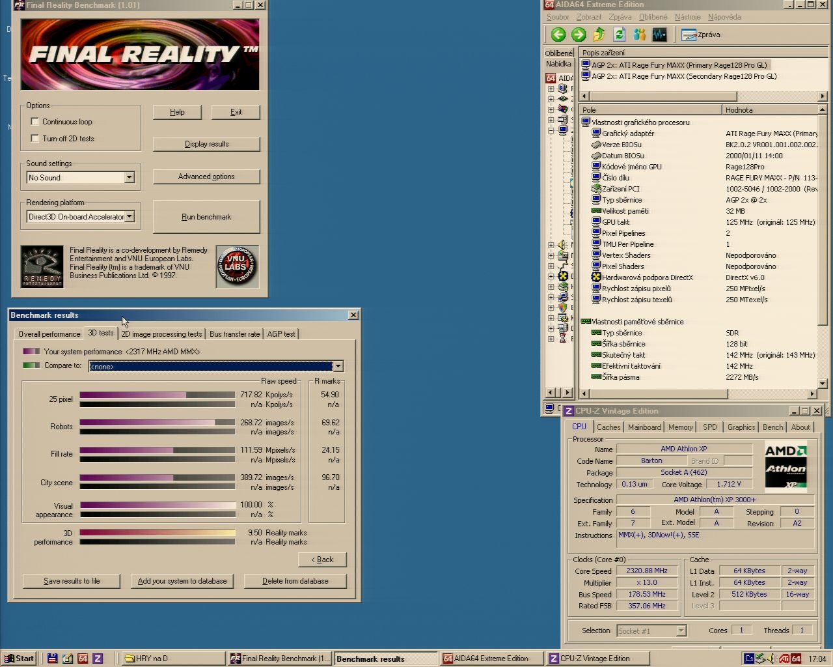Switch to 2D image processing tests tab

coord(161,334)
